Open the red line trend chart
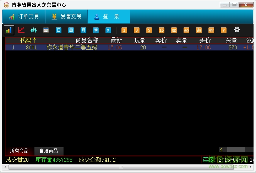Screen dimensions: 256x173 pos(21,30)
